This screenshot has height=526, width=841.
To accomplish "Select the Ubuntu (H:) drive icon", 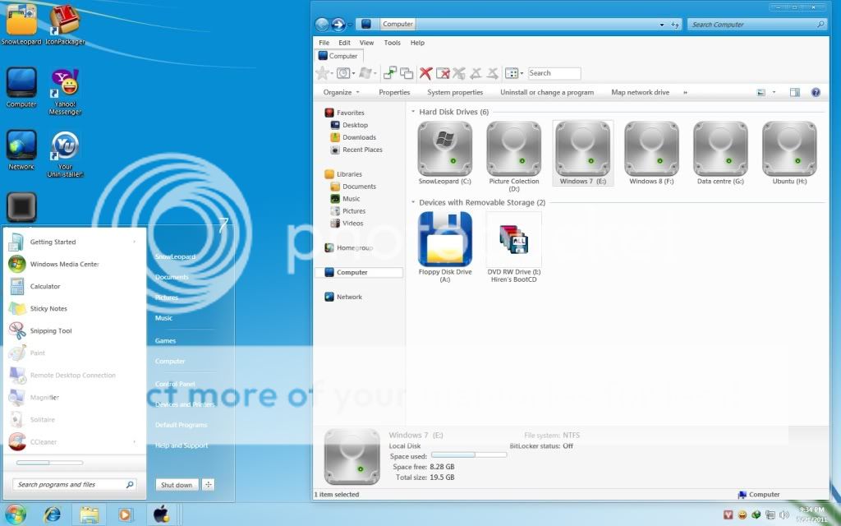I will (x=789, y=149).
